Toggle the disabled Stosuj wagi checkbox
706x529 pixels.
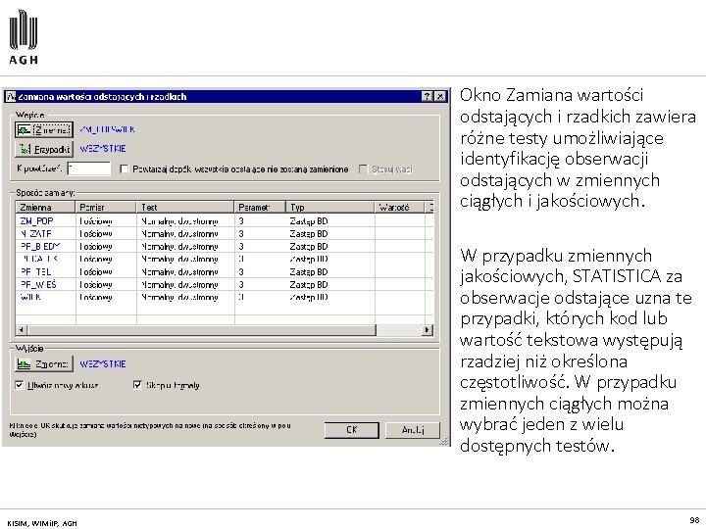363,169
